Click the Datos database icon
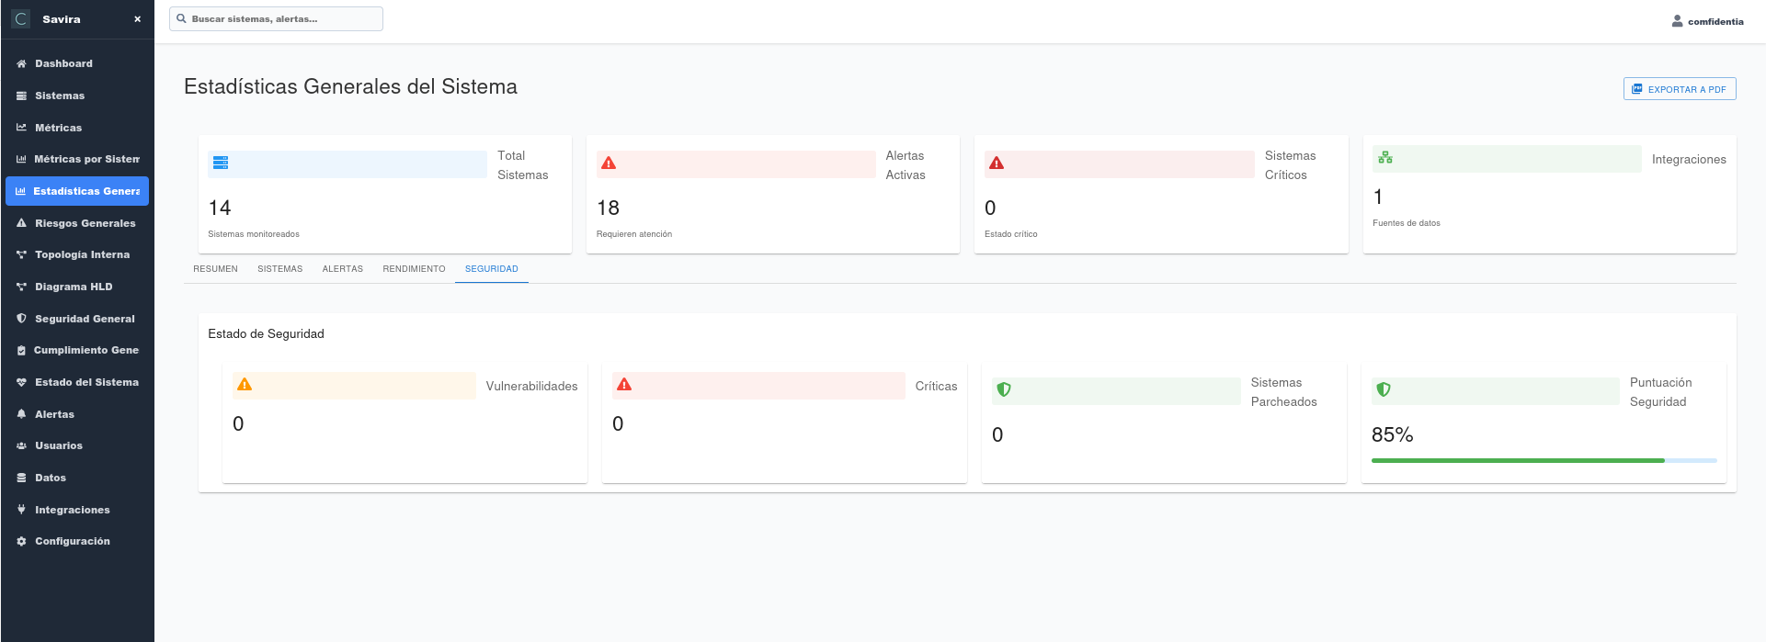This screenshot has height=642, width=1766. pyautogui.click(x=21, y=479)
